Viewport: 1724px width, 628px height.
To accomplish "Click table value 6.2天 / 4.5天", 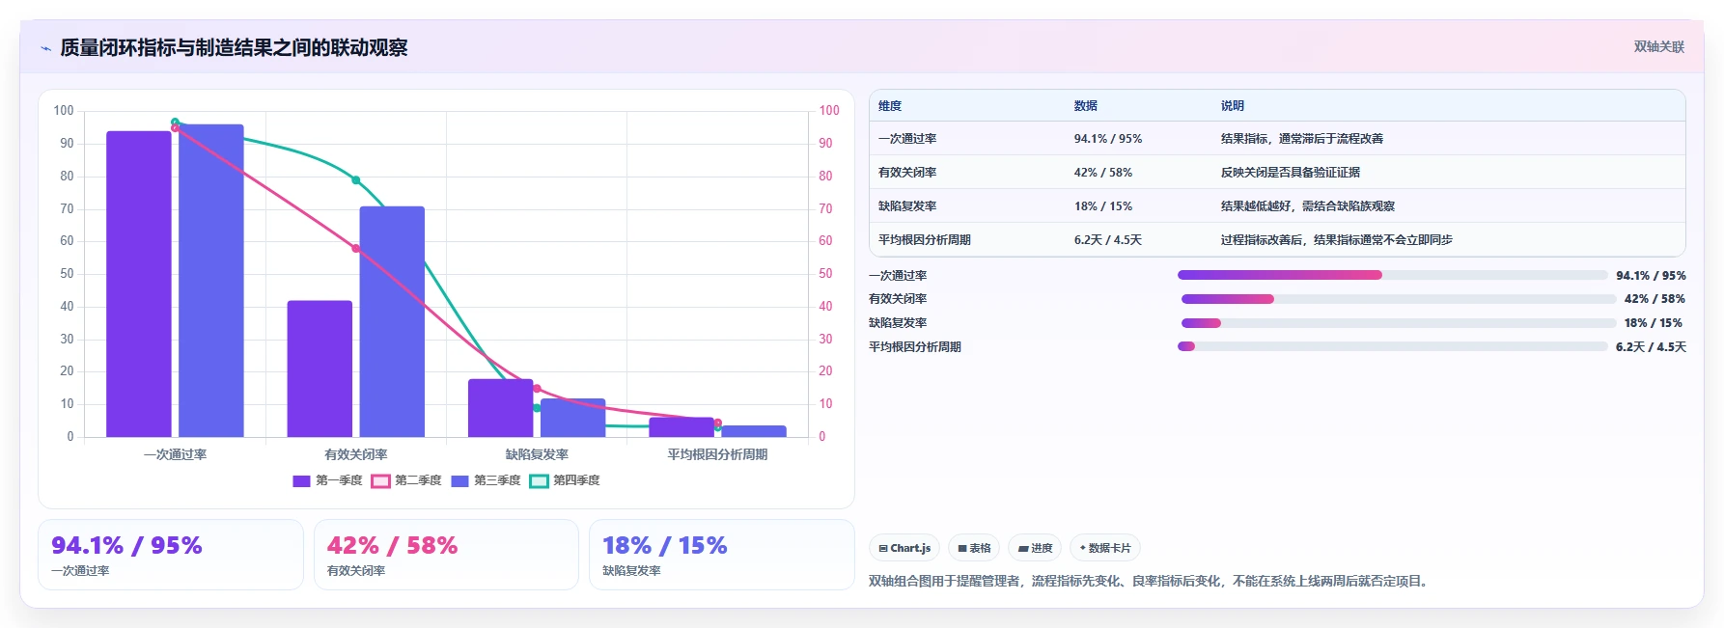I will (x=1108, y=240).
